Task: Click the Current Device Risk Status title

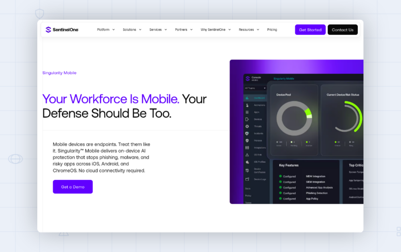Action: click(x=343, y=95)
